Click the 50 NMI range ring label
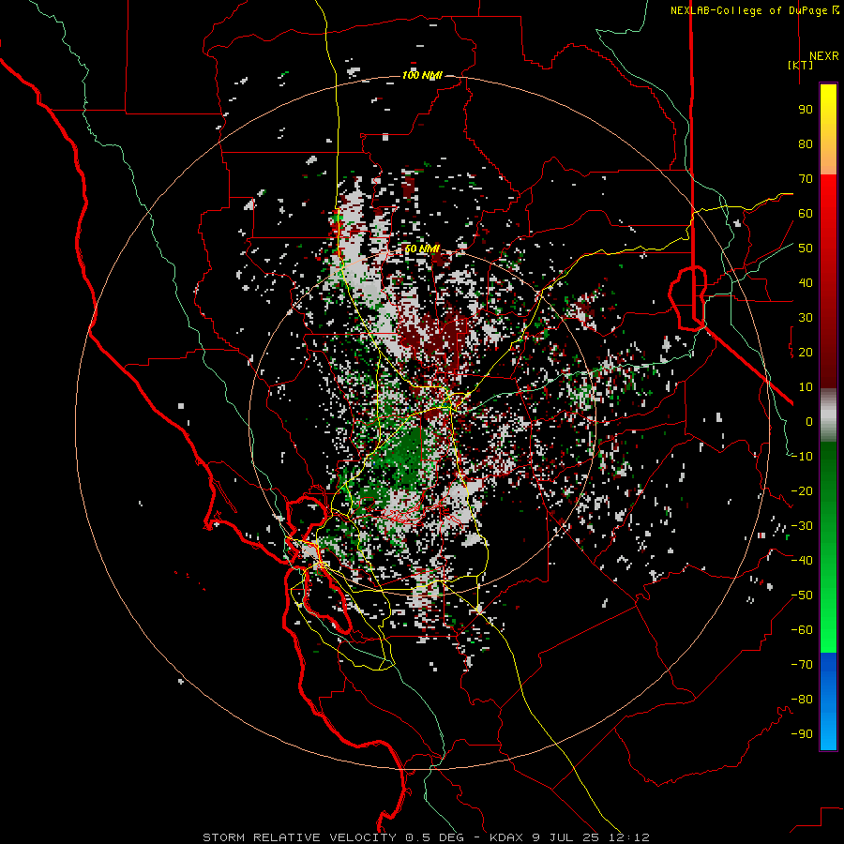The width and height of the screenshot is (844, 844). (422, 249)
